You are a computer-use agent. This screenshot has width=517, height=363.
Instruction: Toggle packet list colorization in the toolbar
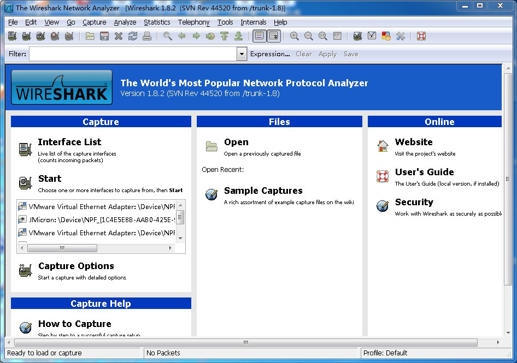point(259,35)
